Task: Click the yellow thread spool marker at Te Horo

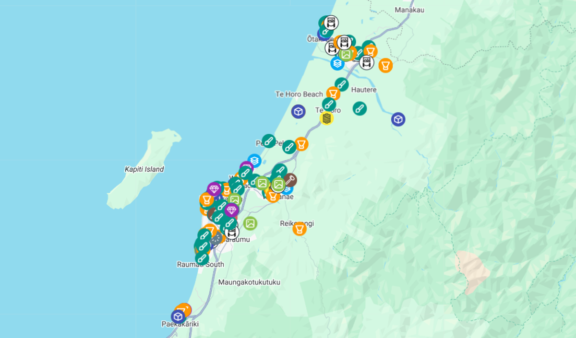Action: pos(327,118)
